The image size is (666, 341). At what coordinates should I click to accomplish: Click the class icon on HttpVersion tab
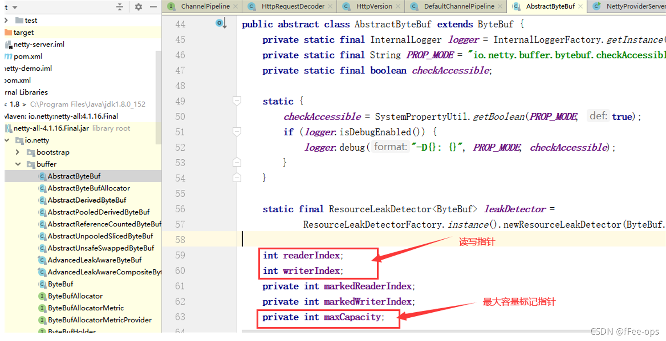click(347, 6)
